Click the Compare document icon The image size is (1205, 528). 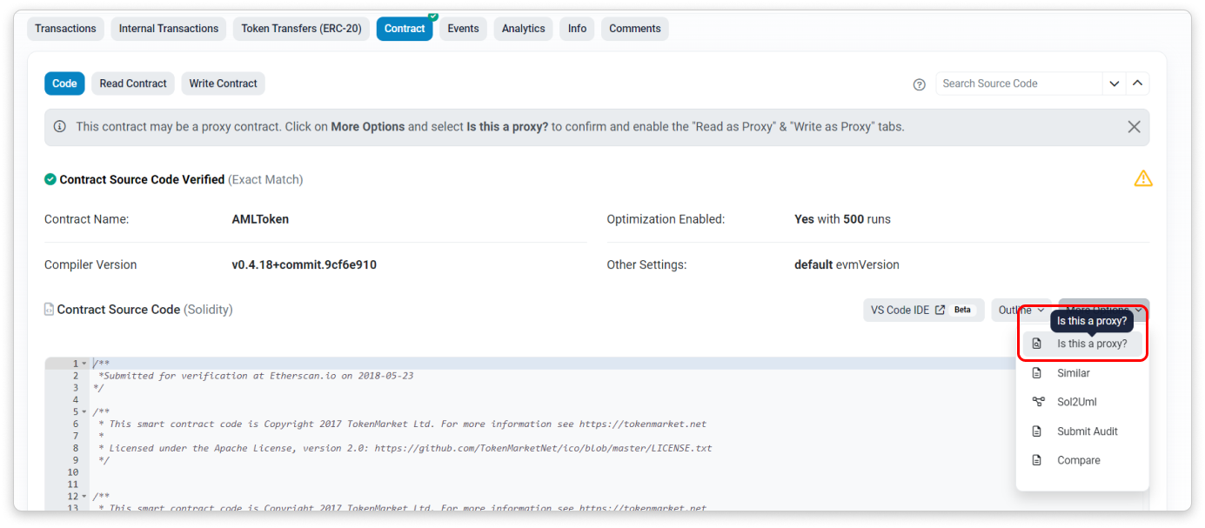coord(1037,460)
